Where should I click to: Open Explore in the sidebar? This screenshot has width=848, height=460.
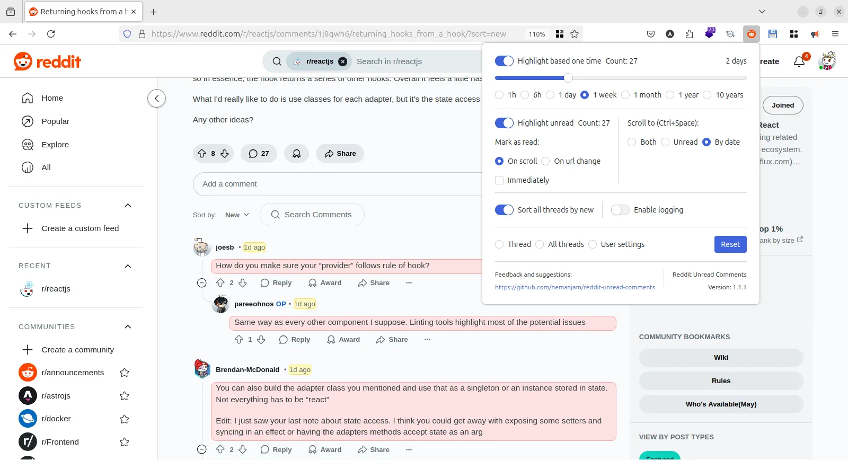tap(55, 145)
